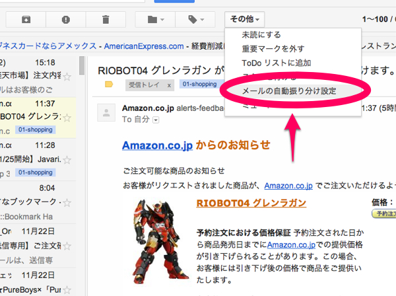Click the yellow importance marker on subject
Viewport: 396px width, 296px height.
[x=109, y=85]
